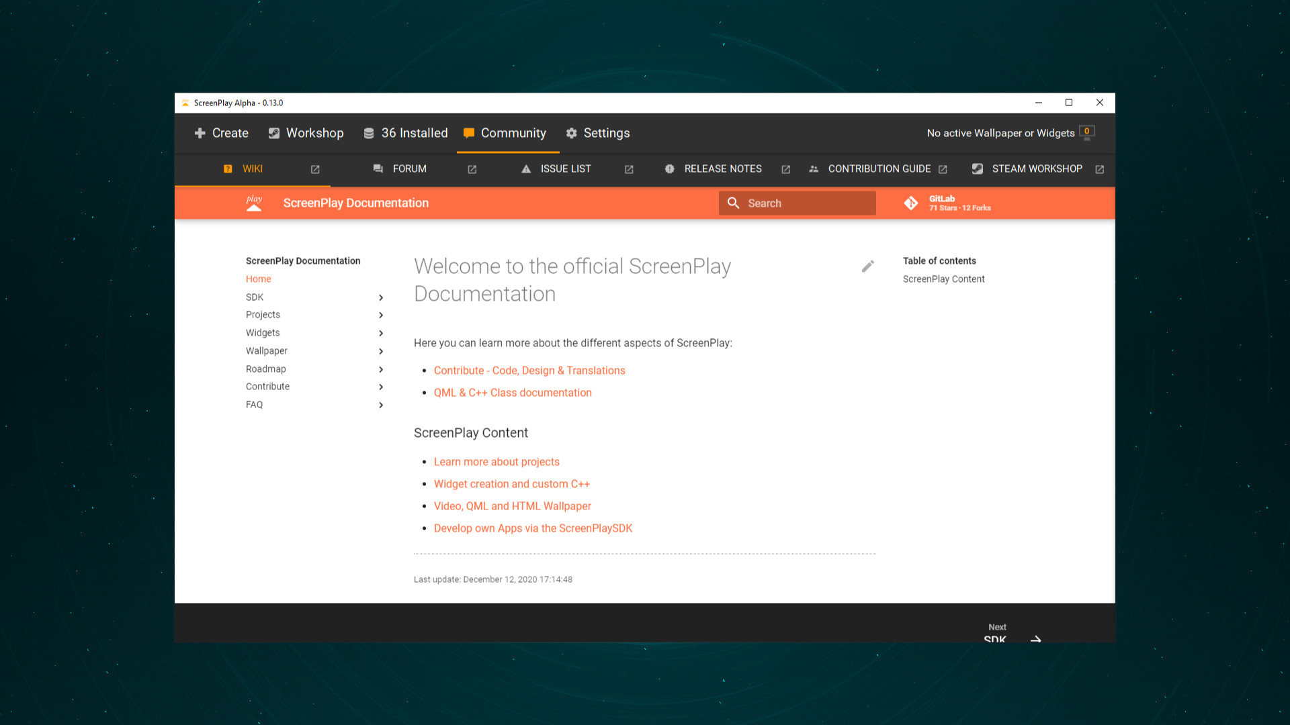Screen dimensions: 1290x725
Task: Click the Create plus icon
Action: coord(200,133)
